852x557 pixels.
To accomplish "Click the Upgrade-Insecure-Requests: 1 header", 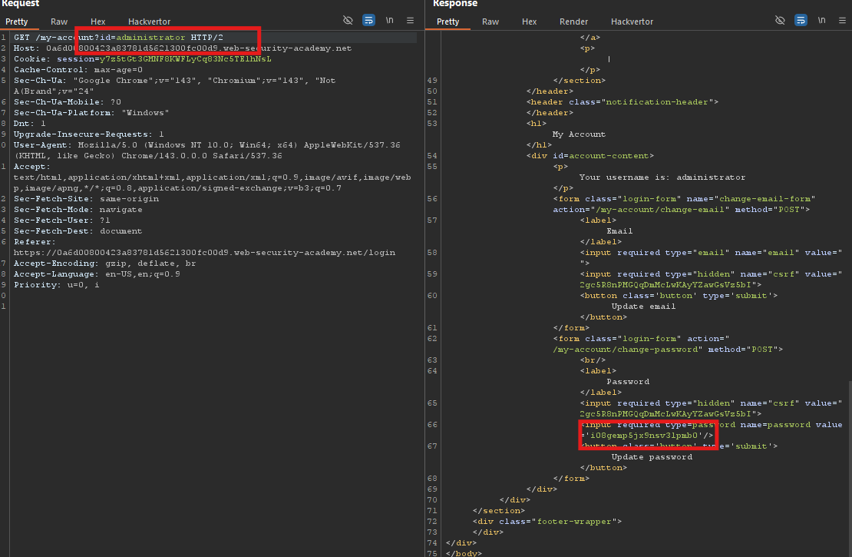I will (x=88, y=134).
